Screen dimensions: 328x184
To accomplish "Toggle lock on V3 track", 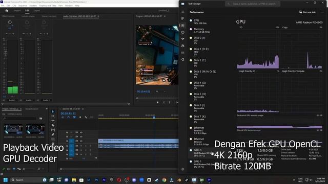I will click(67, 132).
